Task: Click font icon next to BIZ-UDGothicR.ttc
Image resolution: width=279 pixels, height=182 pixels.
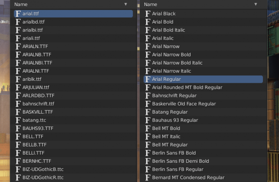Action: click(x=18, y=177)
